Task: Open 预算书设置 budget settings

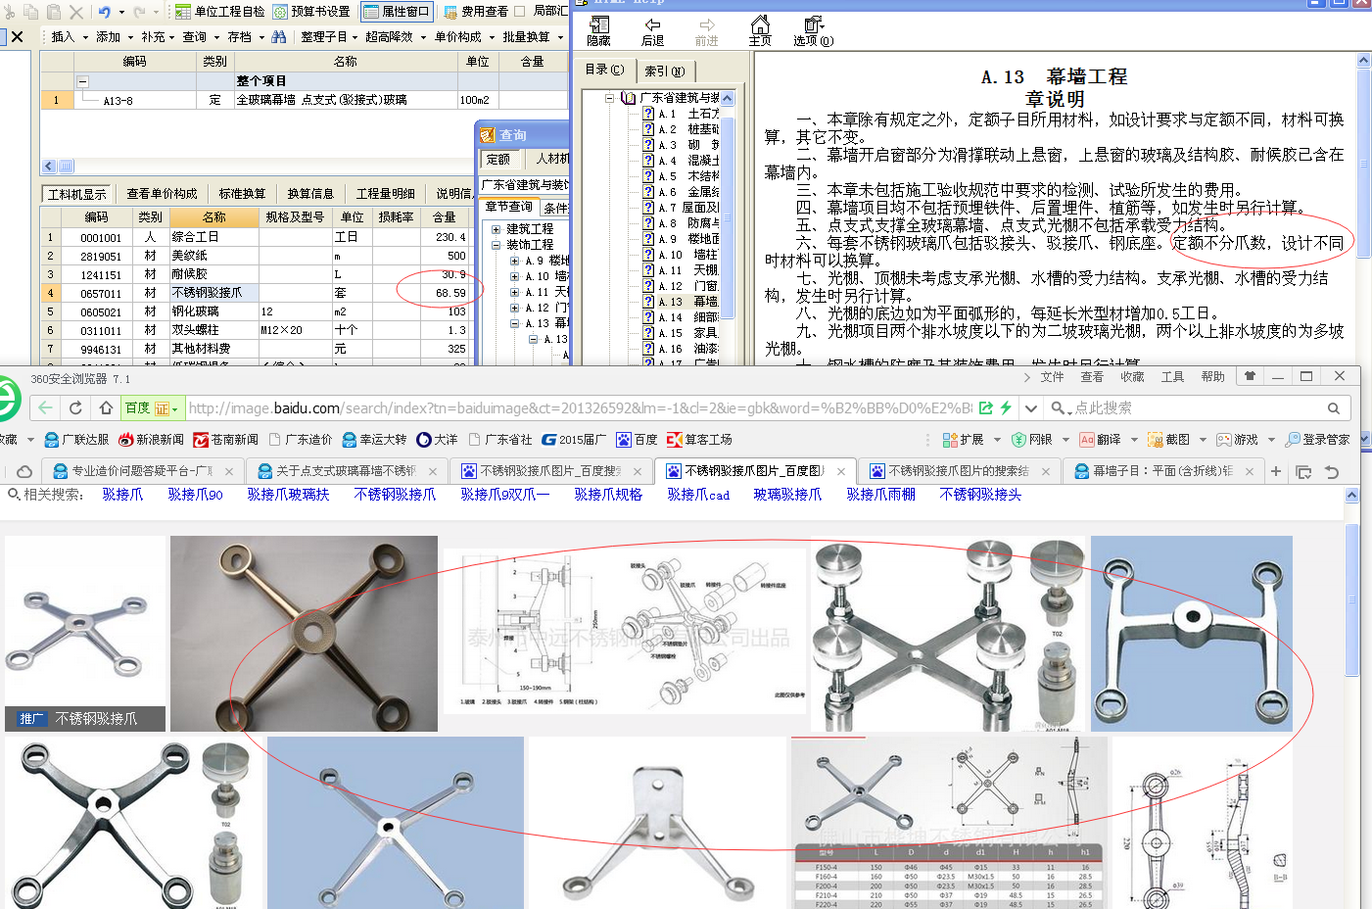Action: coord(311,12)
